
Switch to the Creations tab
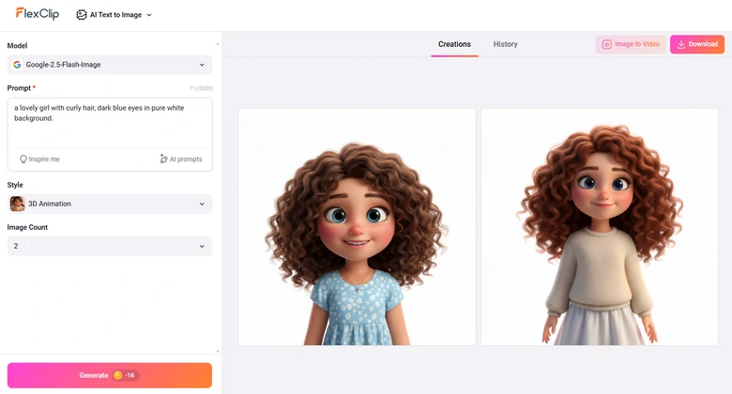point(454,44)
